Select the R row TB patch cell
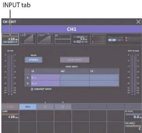The height and width of the screenshot is (133, 142). point(104,83)
